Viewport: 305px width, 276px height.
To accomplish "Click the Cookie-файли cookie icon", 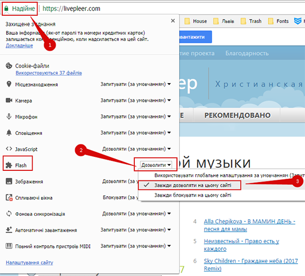I will 9,66.
